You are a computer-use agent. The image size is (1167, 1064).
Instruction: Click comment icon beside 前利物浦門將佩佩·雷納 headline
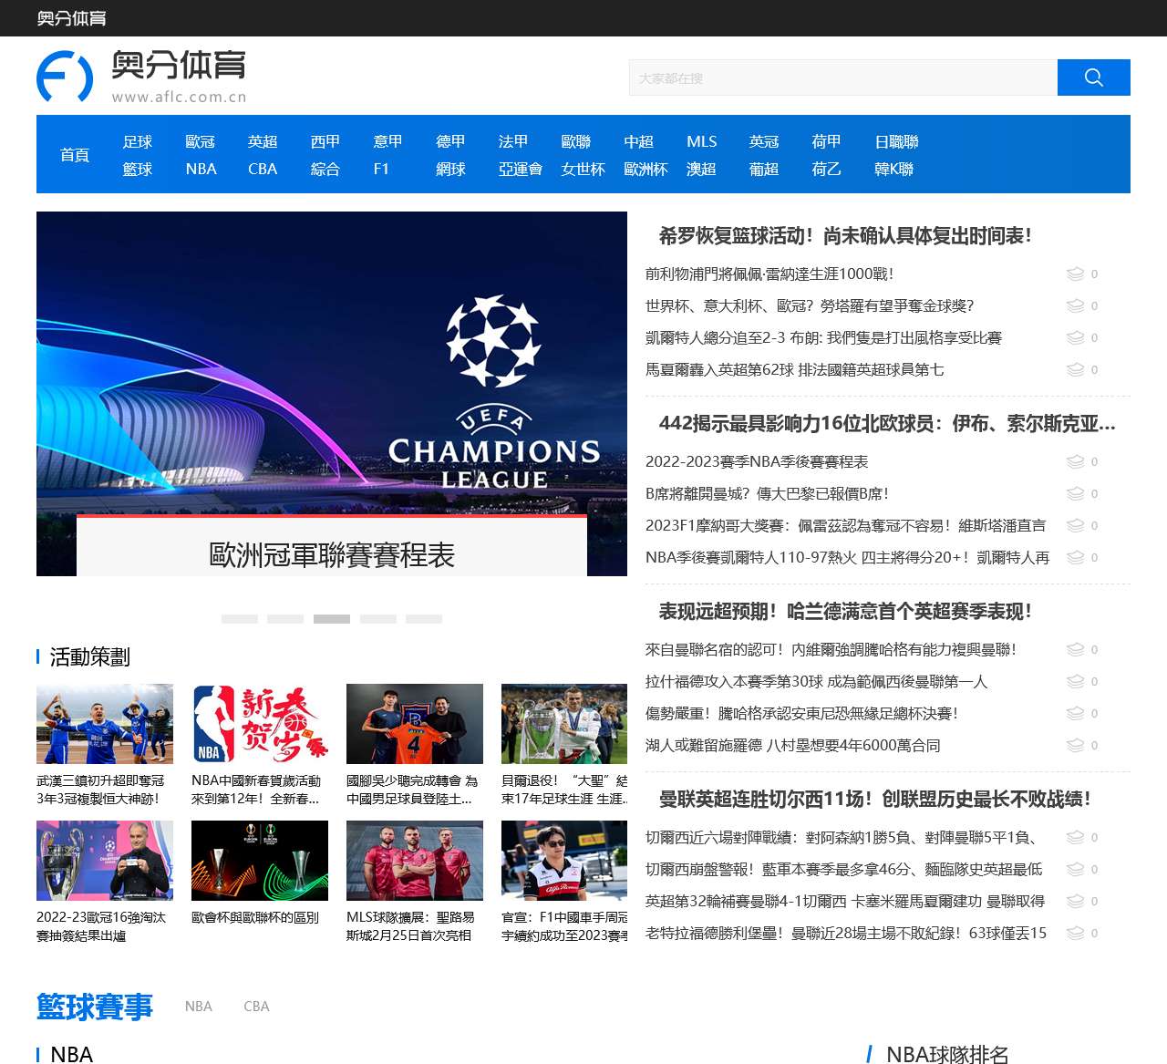pyautogui.click(x=1075, y=274)
